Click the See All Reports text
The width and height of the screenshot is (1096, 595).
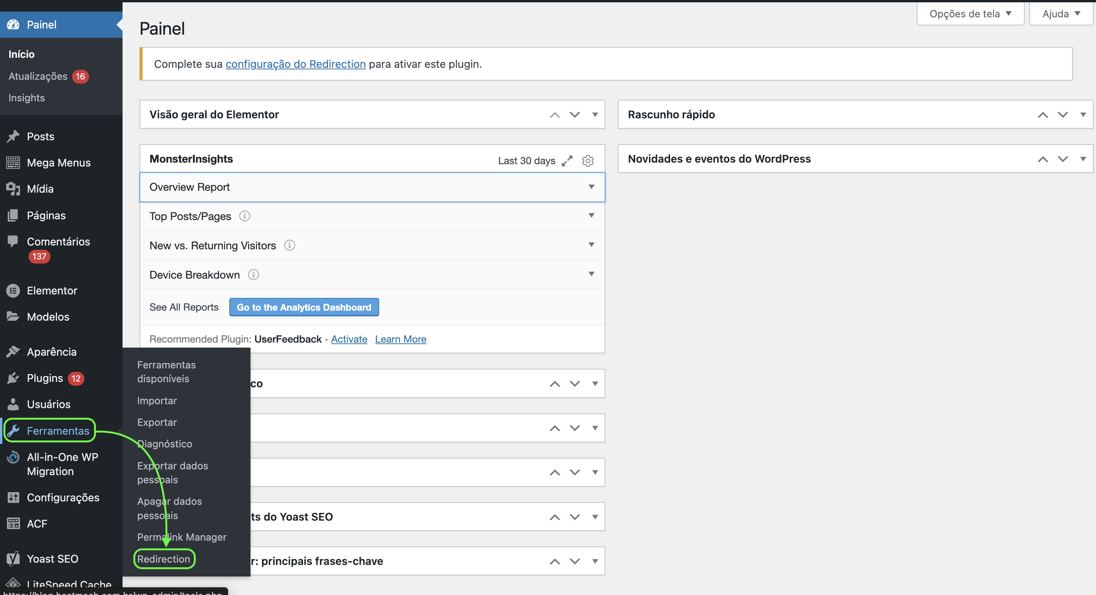(184, 307)
